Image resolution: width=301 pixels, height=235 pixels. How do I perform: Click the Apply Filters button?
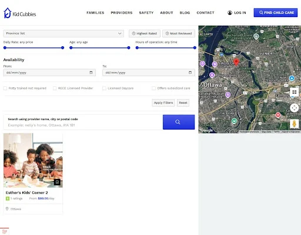pyautogui.click(x=163, y=103)
